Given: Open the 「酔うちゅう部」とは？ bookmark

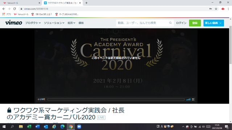Looking at the screenshot, I should pos(42,14).
